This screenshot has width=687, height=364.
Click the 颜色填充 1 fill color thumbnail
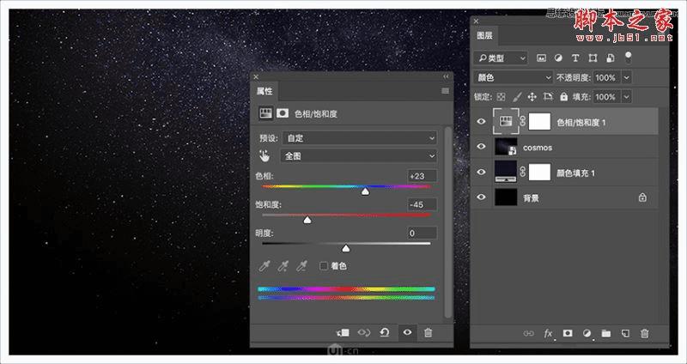506,172
